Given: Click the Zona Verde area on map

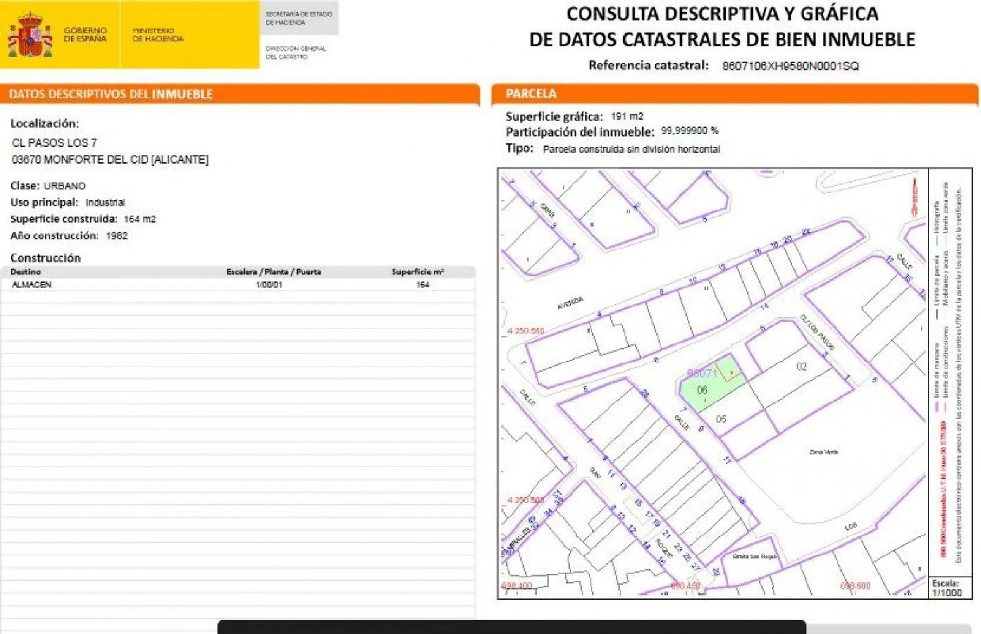Looking at the screenshot, I should 823,452.
